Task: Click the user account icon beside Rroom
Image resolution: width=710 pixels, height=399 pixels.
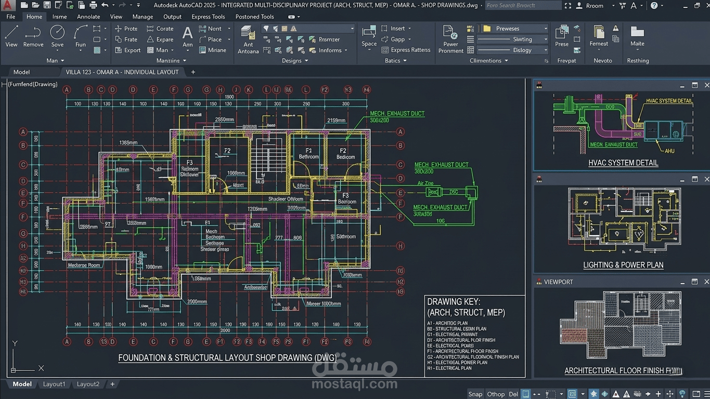Action: coord(580,6)
